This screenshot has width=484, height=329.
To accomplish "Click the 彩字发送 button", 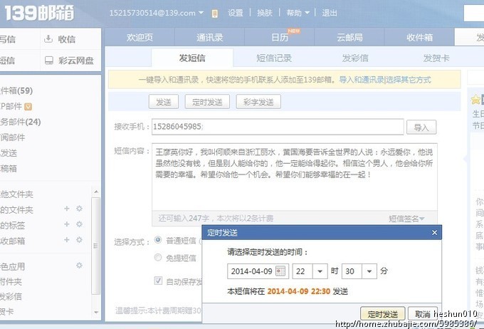I will (x=258, y=102).
